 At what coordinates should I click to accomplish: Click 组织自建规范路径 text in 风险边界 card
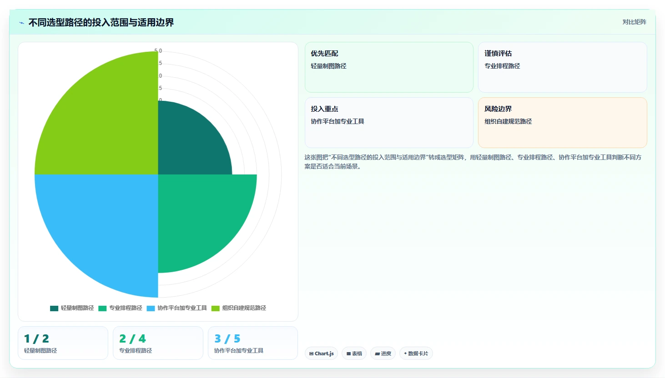click(x=508, y=121)
